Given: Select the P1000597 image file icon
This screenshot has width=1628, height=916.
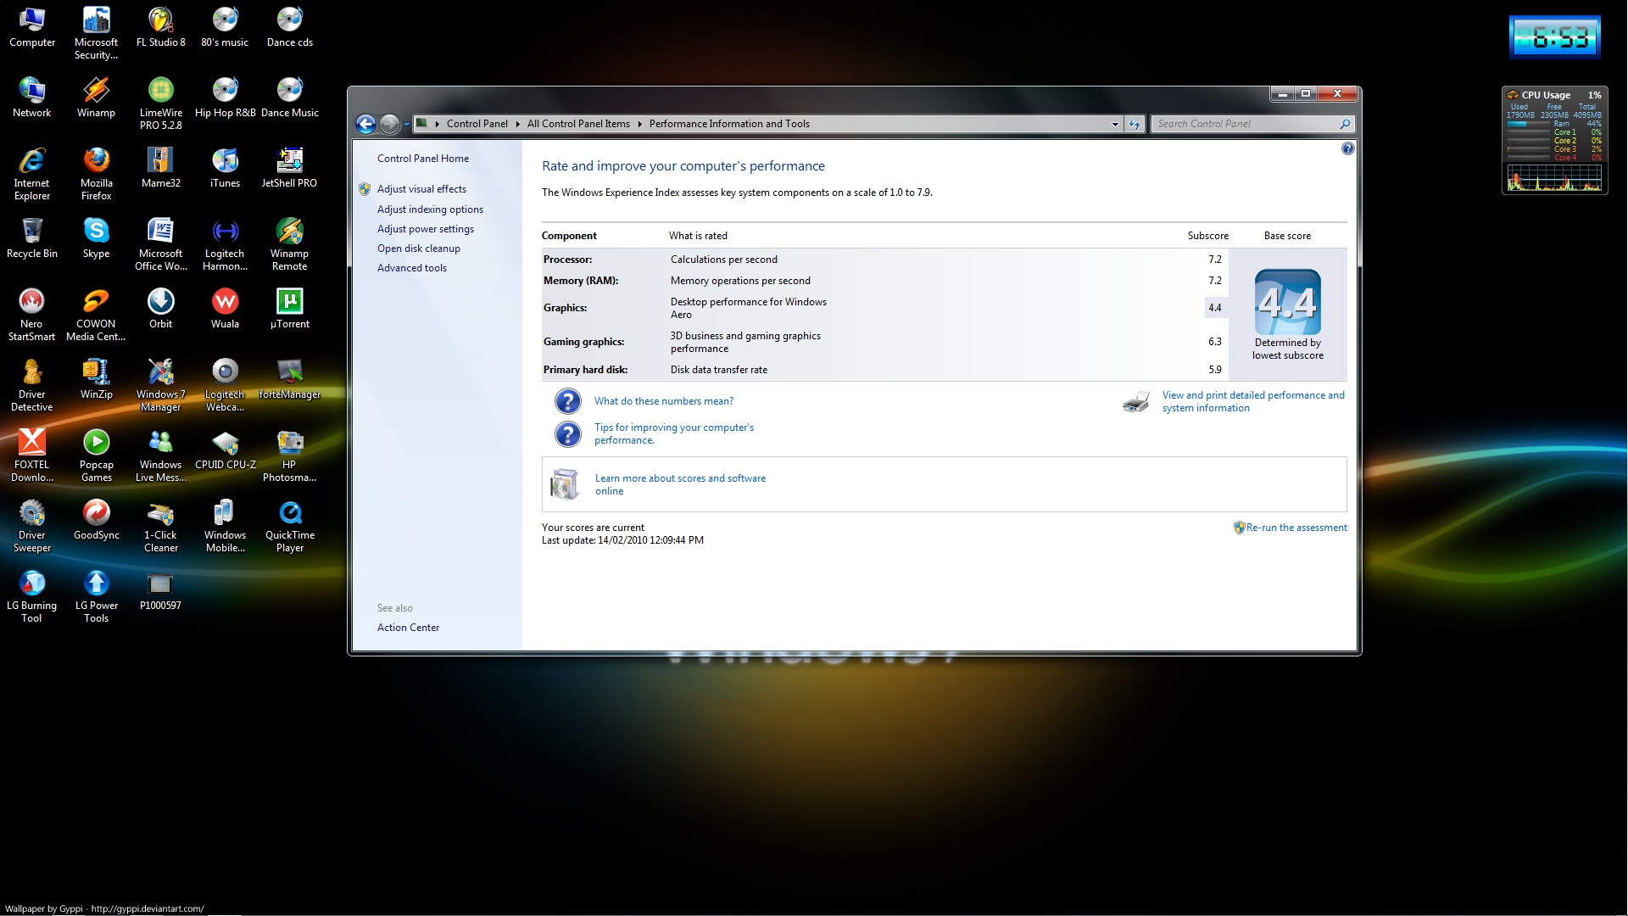Looking at the screenshot, I should pyautogui.click(x=160, y=590).
